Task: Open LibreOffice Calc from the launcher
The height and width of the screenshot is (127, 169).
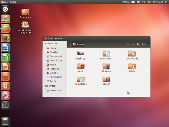Action: pos(5,57)
